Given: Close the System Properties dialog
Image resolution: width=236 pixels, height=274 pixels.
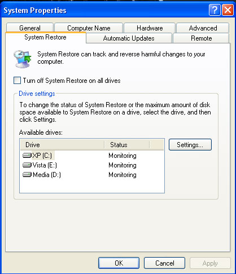Looking at the screenshot, I should pyautogui.click(x=228, y=10).
